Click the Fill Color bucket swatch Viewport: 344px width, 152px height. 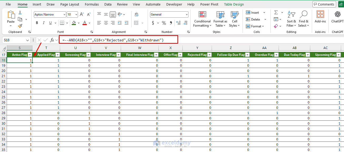pos(74,23)
